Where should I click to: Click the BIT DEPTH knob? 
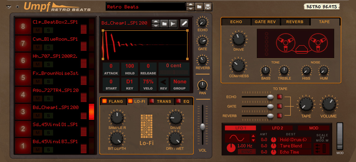pos(117,138)
